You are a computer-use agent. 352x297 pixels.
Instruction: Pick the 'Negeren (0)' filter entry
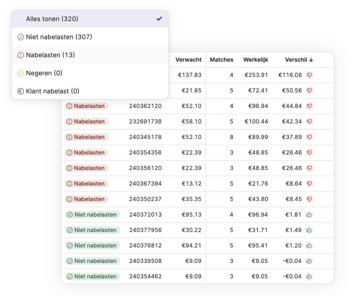tap(90, 73)
